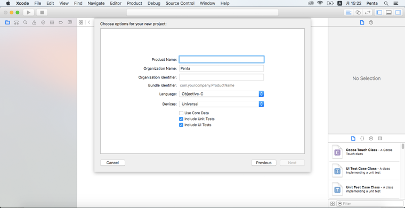Toggle the Navigator panel visibility
405x208 pixels.
379,12
